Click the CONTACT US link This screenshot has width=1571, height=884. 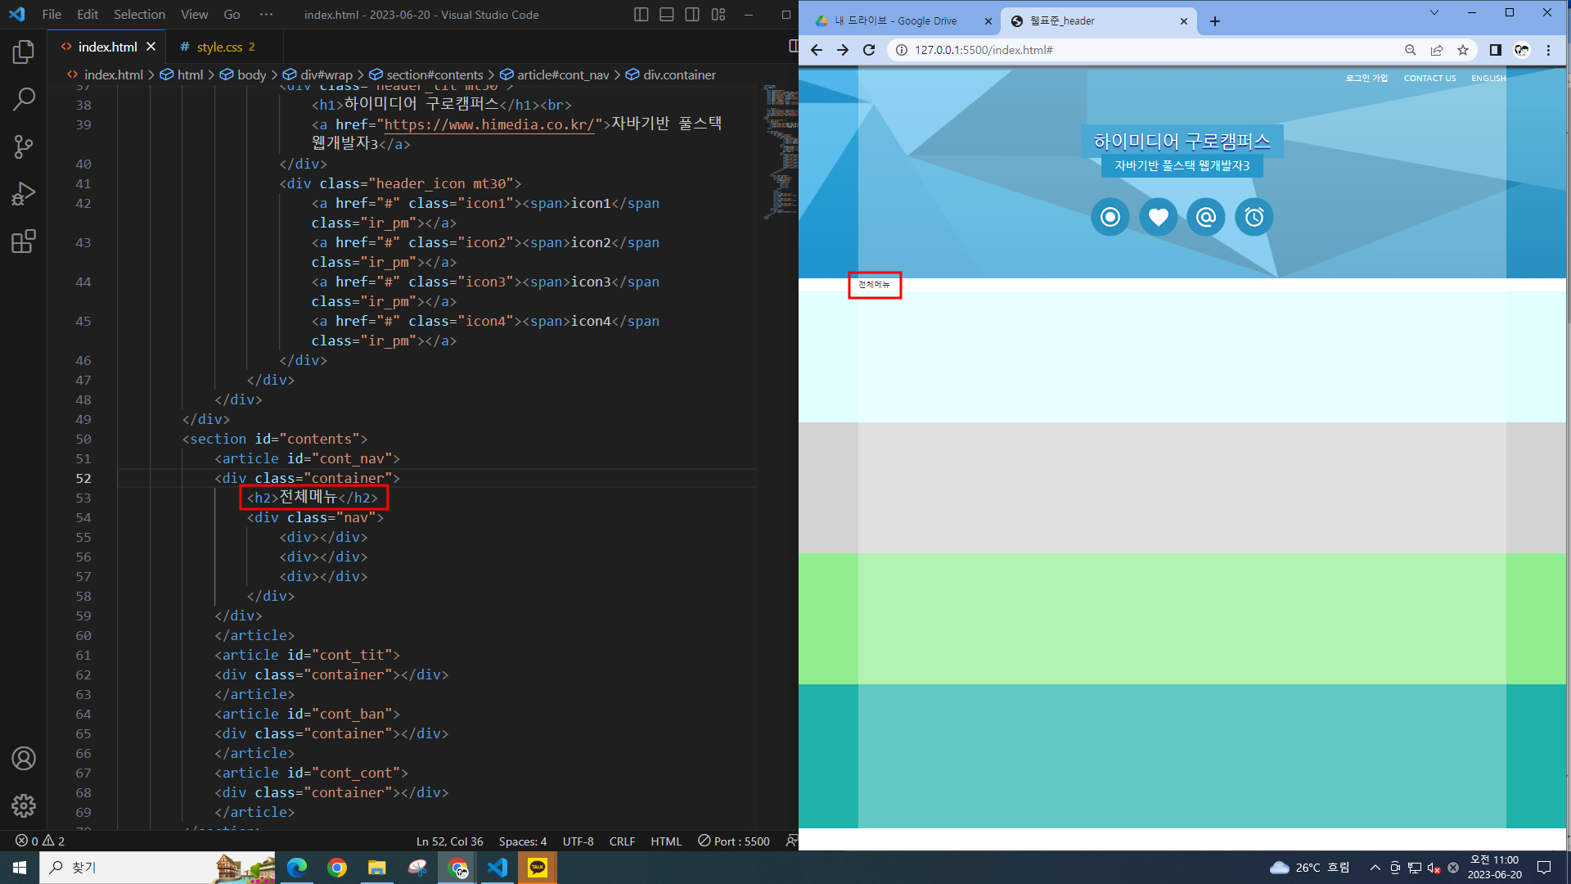click(1429, 79)
